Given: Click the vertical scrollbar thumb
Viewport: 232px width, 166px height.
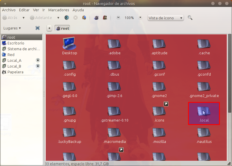Looking at the screenshot, I should tap(229, 73).
